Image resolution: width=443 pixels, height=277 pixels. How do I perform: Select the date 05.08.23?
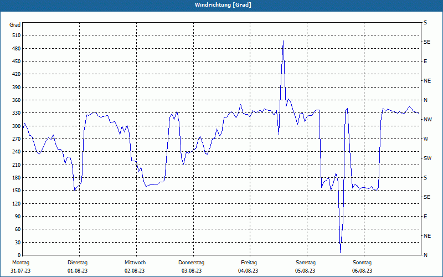pyautogui.click(x=305, y=271)
